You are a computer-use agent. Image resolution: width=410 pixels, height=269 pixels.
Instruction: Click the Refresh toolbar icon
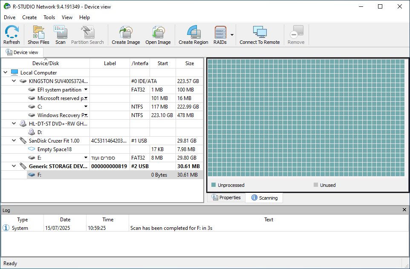12,35
